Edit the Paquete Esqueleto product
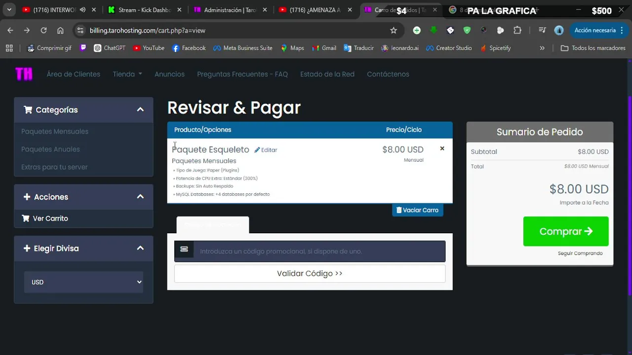 [266, 150]
